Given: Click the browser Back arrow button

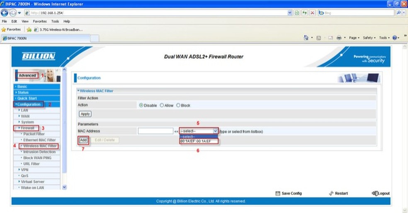Looking at the screenshot, I should [x=5, y=13].
